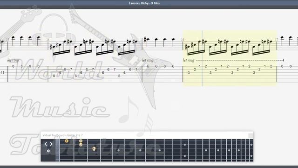Image resolution: width=298 pixels, height=168 pixels.
Task: Select measure number 16 label
Action: pyautogui.click(x=183, y=40)
